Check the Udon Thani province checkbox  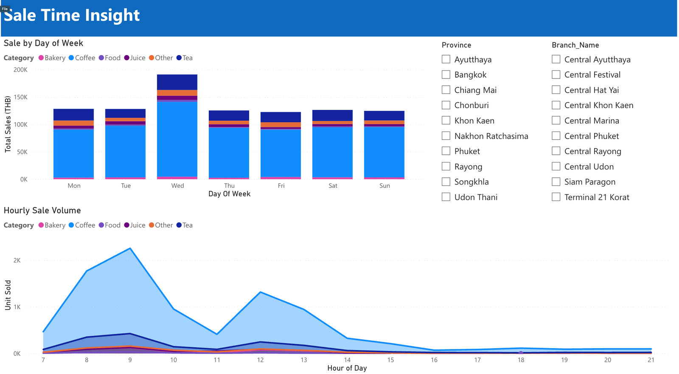[446, 197]
